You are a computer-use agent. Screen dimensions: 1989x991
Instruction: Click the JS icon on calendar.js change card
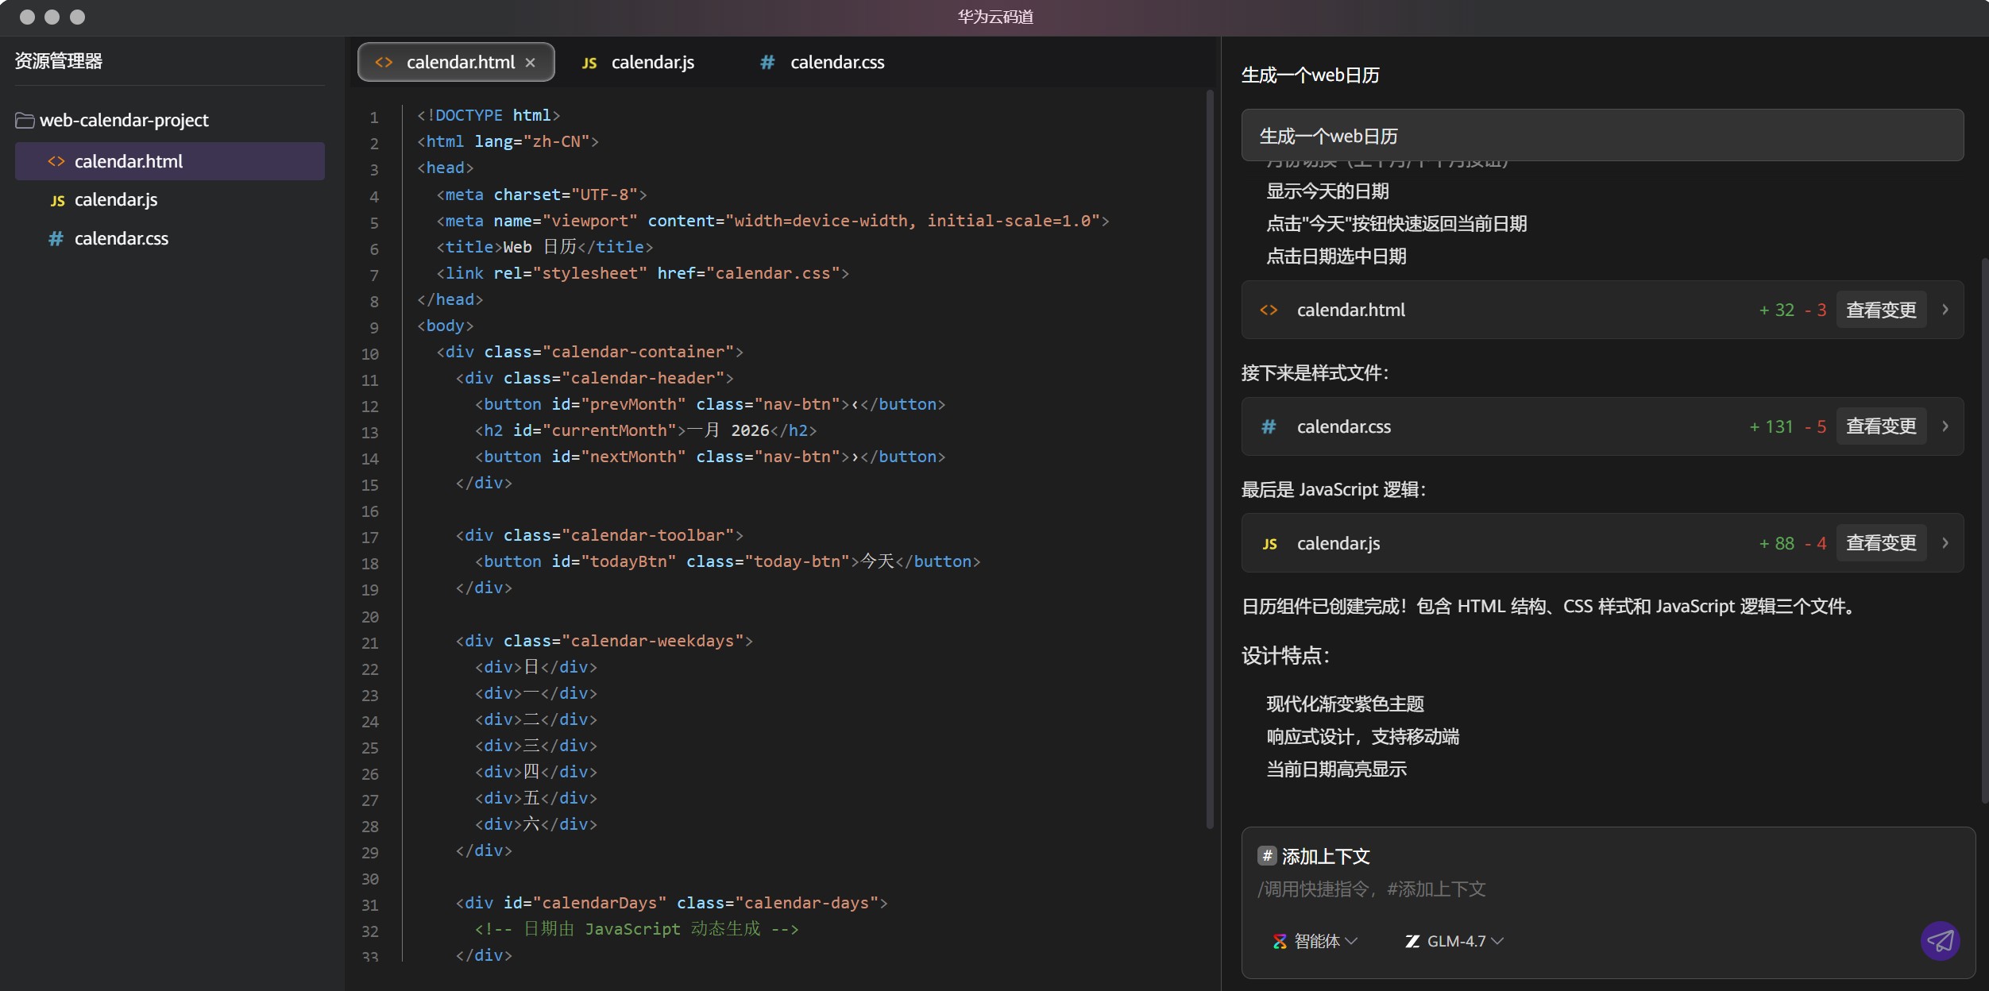[1269, 544]
